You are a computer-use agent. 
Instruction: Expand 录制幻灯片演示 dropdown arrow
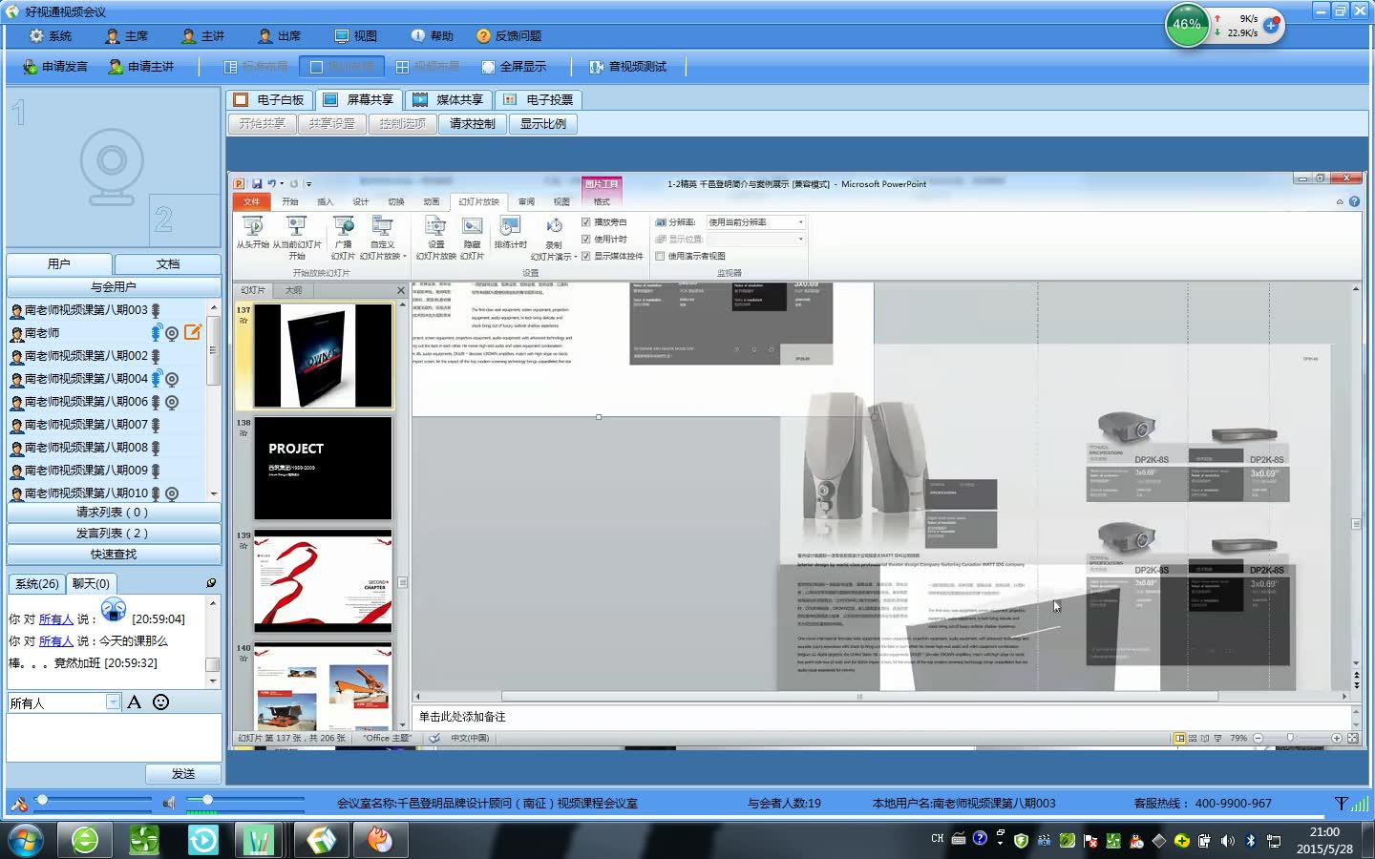coord(575,257)
